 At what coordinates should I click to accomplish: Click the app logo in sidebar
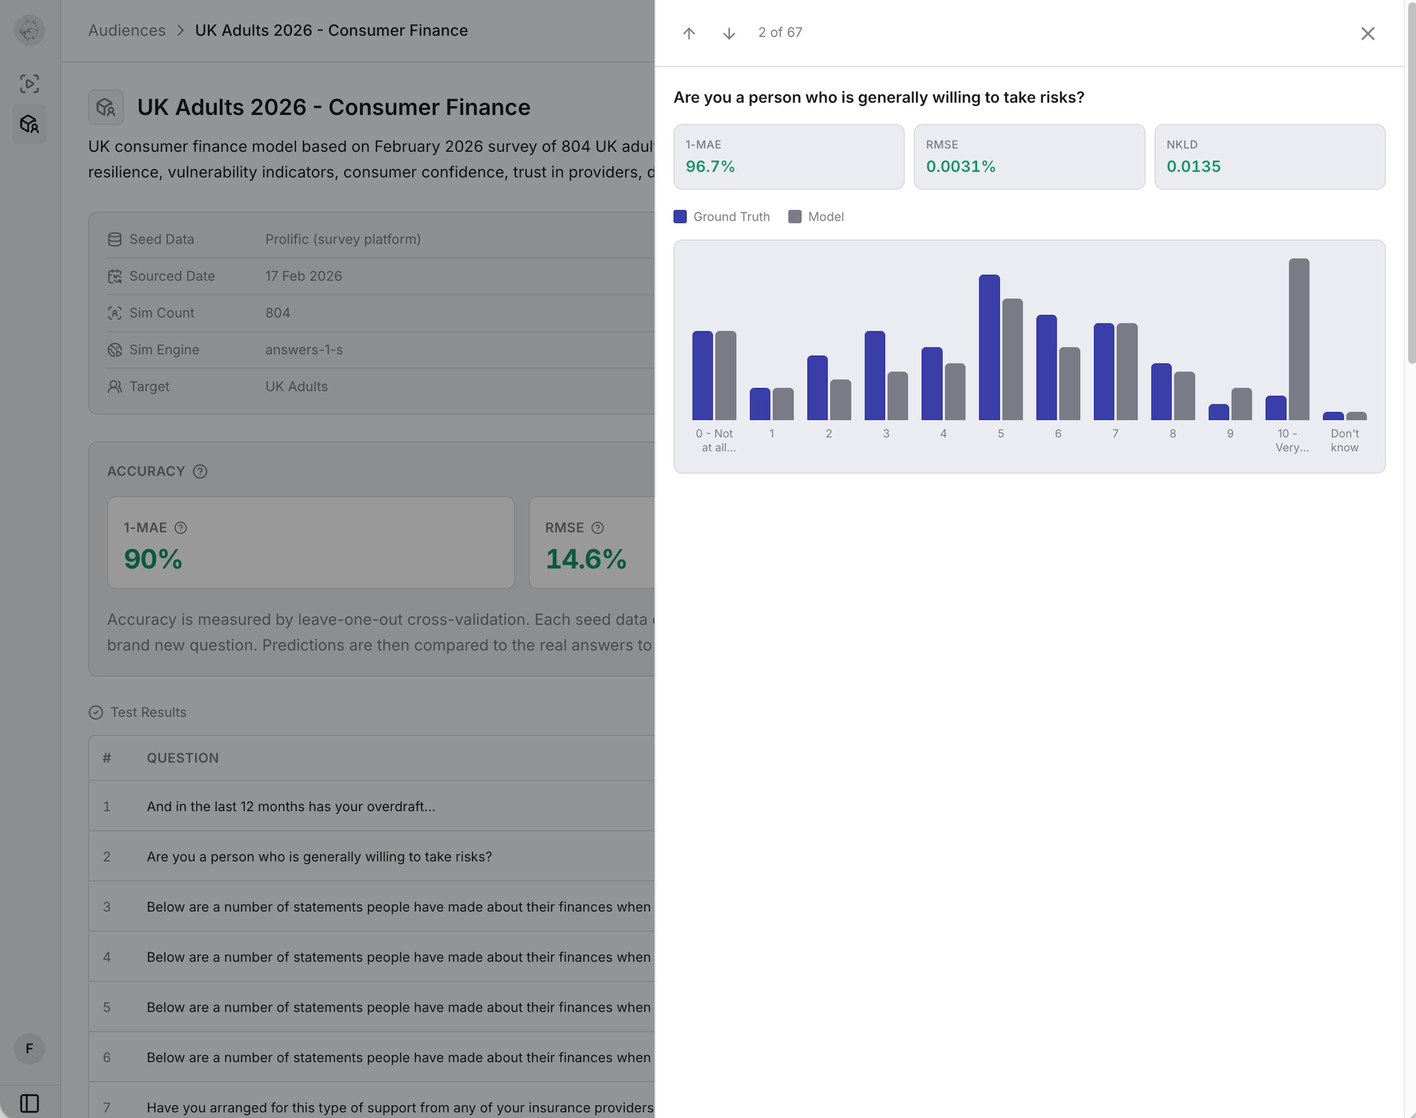pos(29,30)
